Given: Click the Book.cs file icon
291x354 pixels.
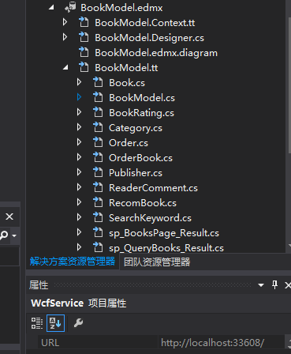Looking at the screenshot, I should point(98,82).
